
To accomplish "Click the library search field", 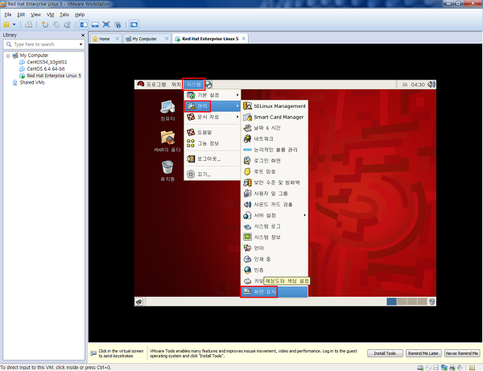I will tap(44, 44).
